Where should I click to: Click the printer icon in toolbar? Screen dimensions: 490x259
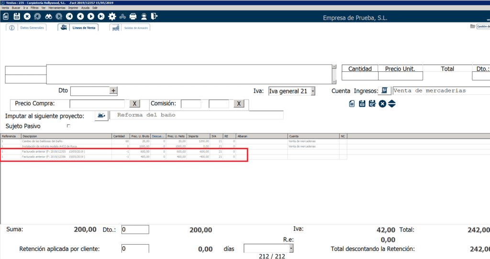point(133,16)
